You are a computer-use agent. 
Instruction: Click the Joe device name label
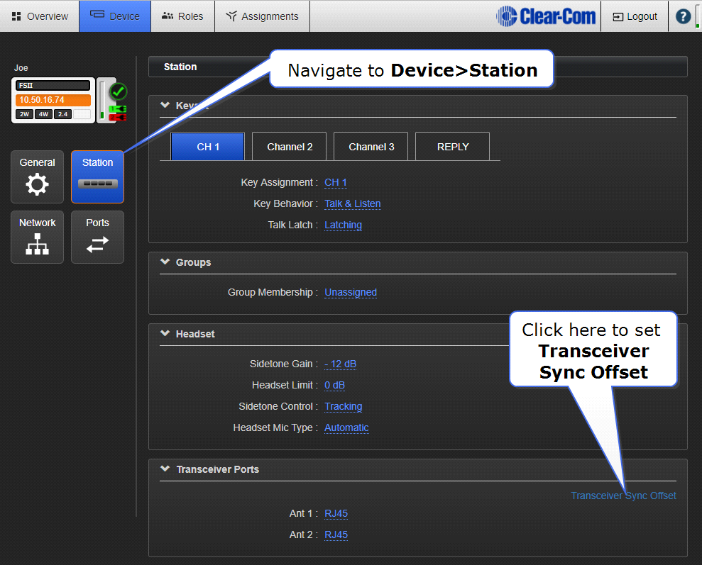coord(21,68)
